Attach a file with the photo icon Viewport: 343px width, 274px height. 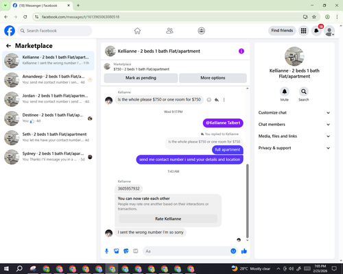click(x=117, y=251)
